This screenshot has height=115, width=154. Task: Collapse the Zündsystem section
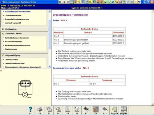[x=3, y=29]
